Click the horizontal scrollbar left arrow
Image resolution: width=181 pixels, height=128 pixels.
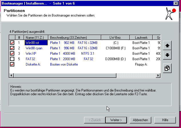tap(11, 76)
